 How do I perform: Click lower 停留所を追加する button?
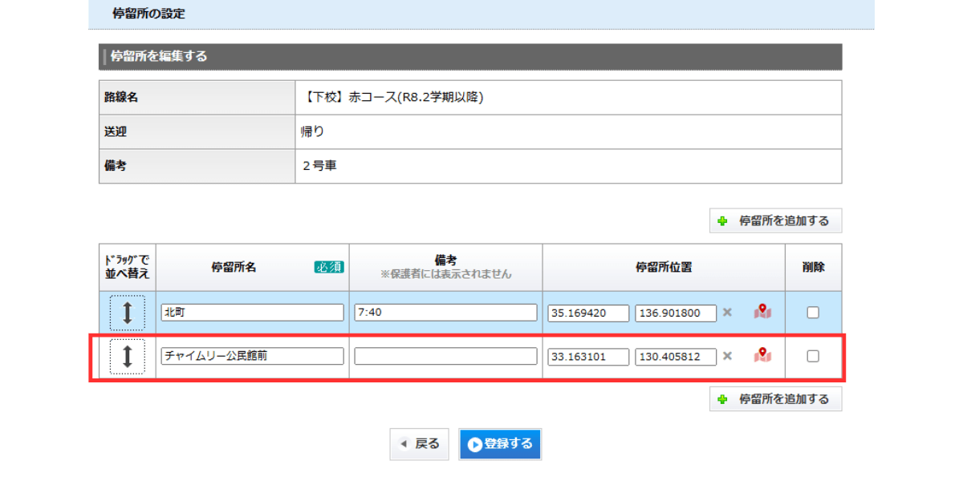(775, 398)
